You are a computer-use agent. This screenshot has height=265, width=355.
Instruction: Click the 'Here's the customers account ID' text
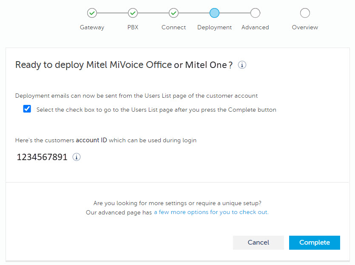click(x=106, y=141)
